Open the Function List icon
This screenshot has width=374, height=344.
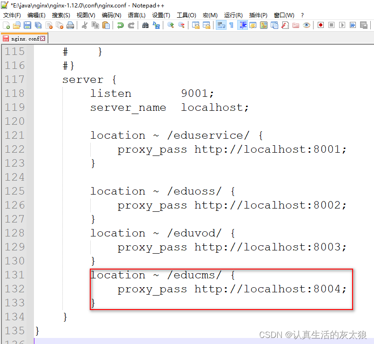(285, 25)
